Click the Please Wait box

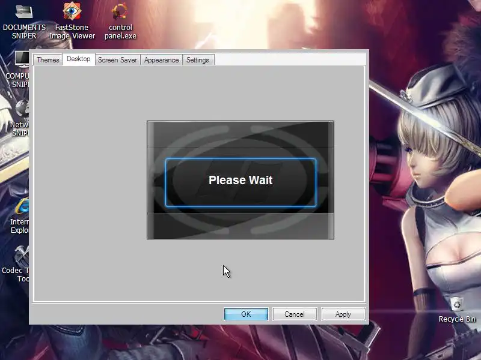click(x=240, y=182)
